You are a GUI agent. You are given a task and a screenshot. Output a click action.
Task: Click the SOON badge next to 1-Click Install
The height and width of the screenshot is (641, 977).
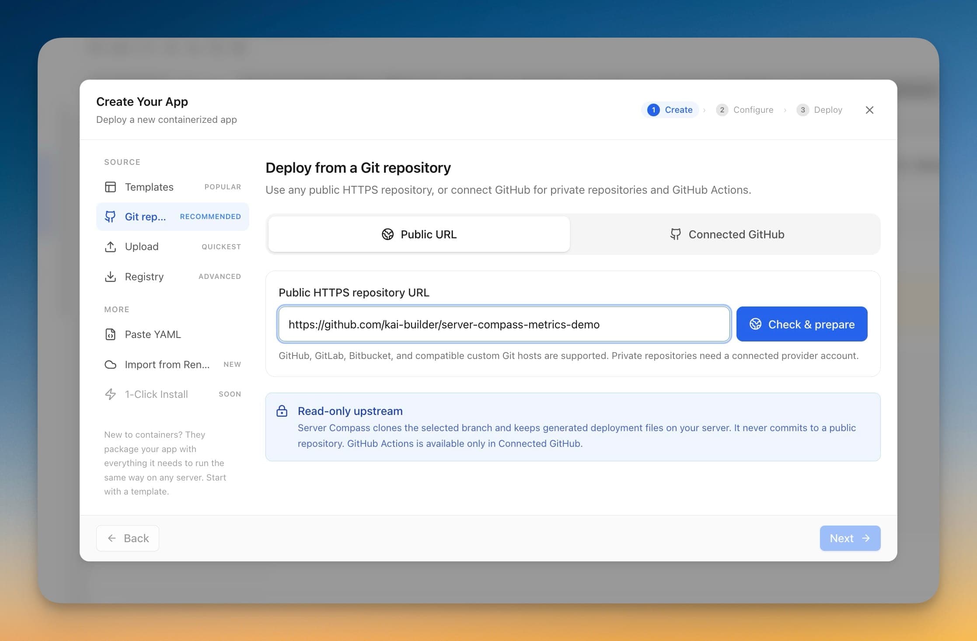pos(230,394)
